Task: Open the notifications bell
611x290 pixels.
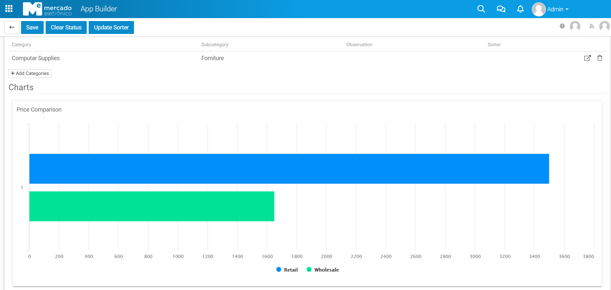Action: click(520, 9)
